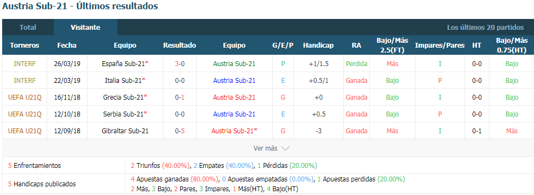Click the Impares/Pares column header
Screen dimensions: 534x195
pos(439,45)
